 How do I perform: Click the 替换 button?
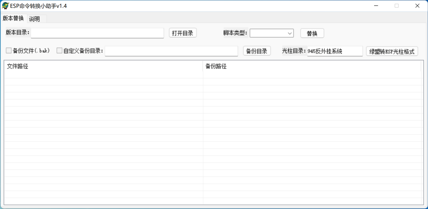[312, 33]
